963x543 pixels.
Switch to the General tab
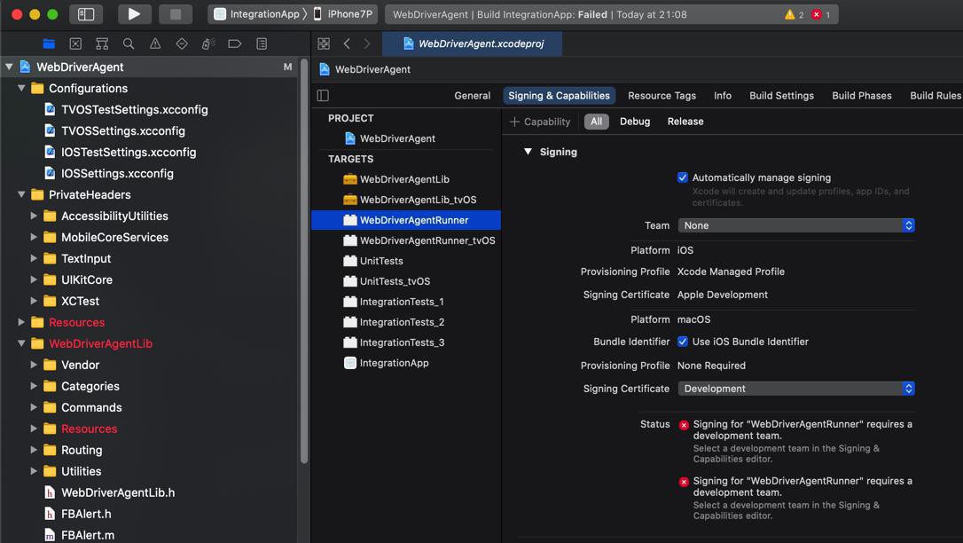473,95
